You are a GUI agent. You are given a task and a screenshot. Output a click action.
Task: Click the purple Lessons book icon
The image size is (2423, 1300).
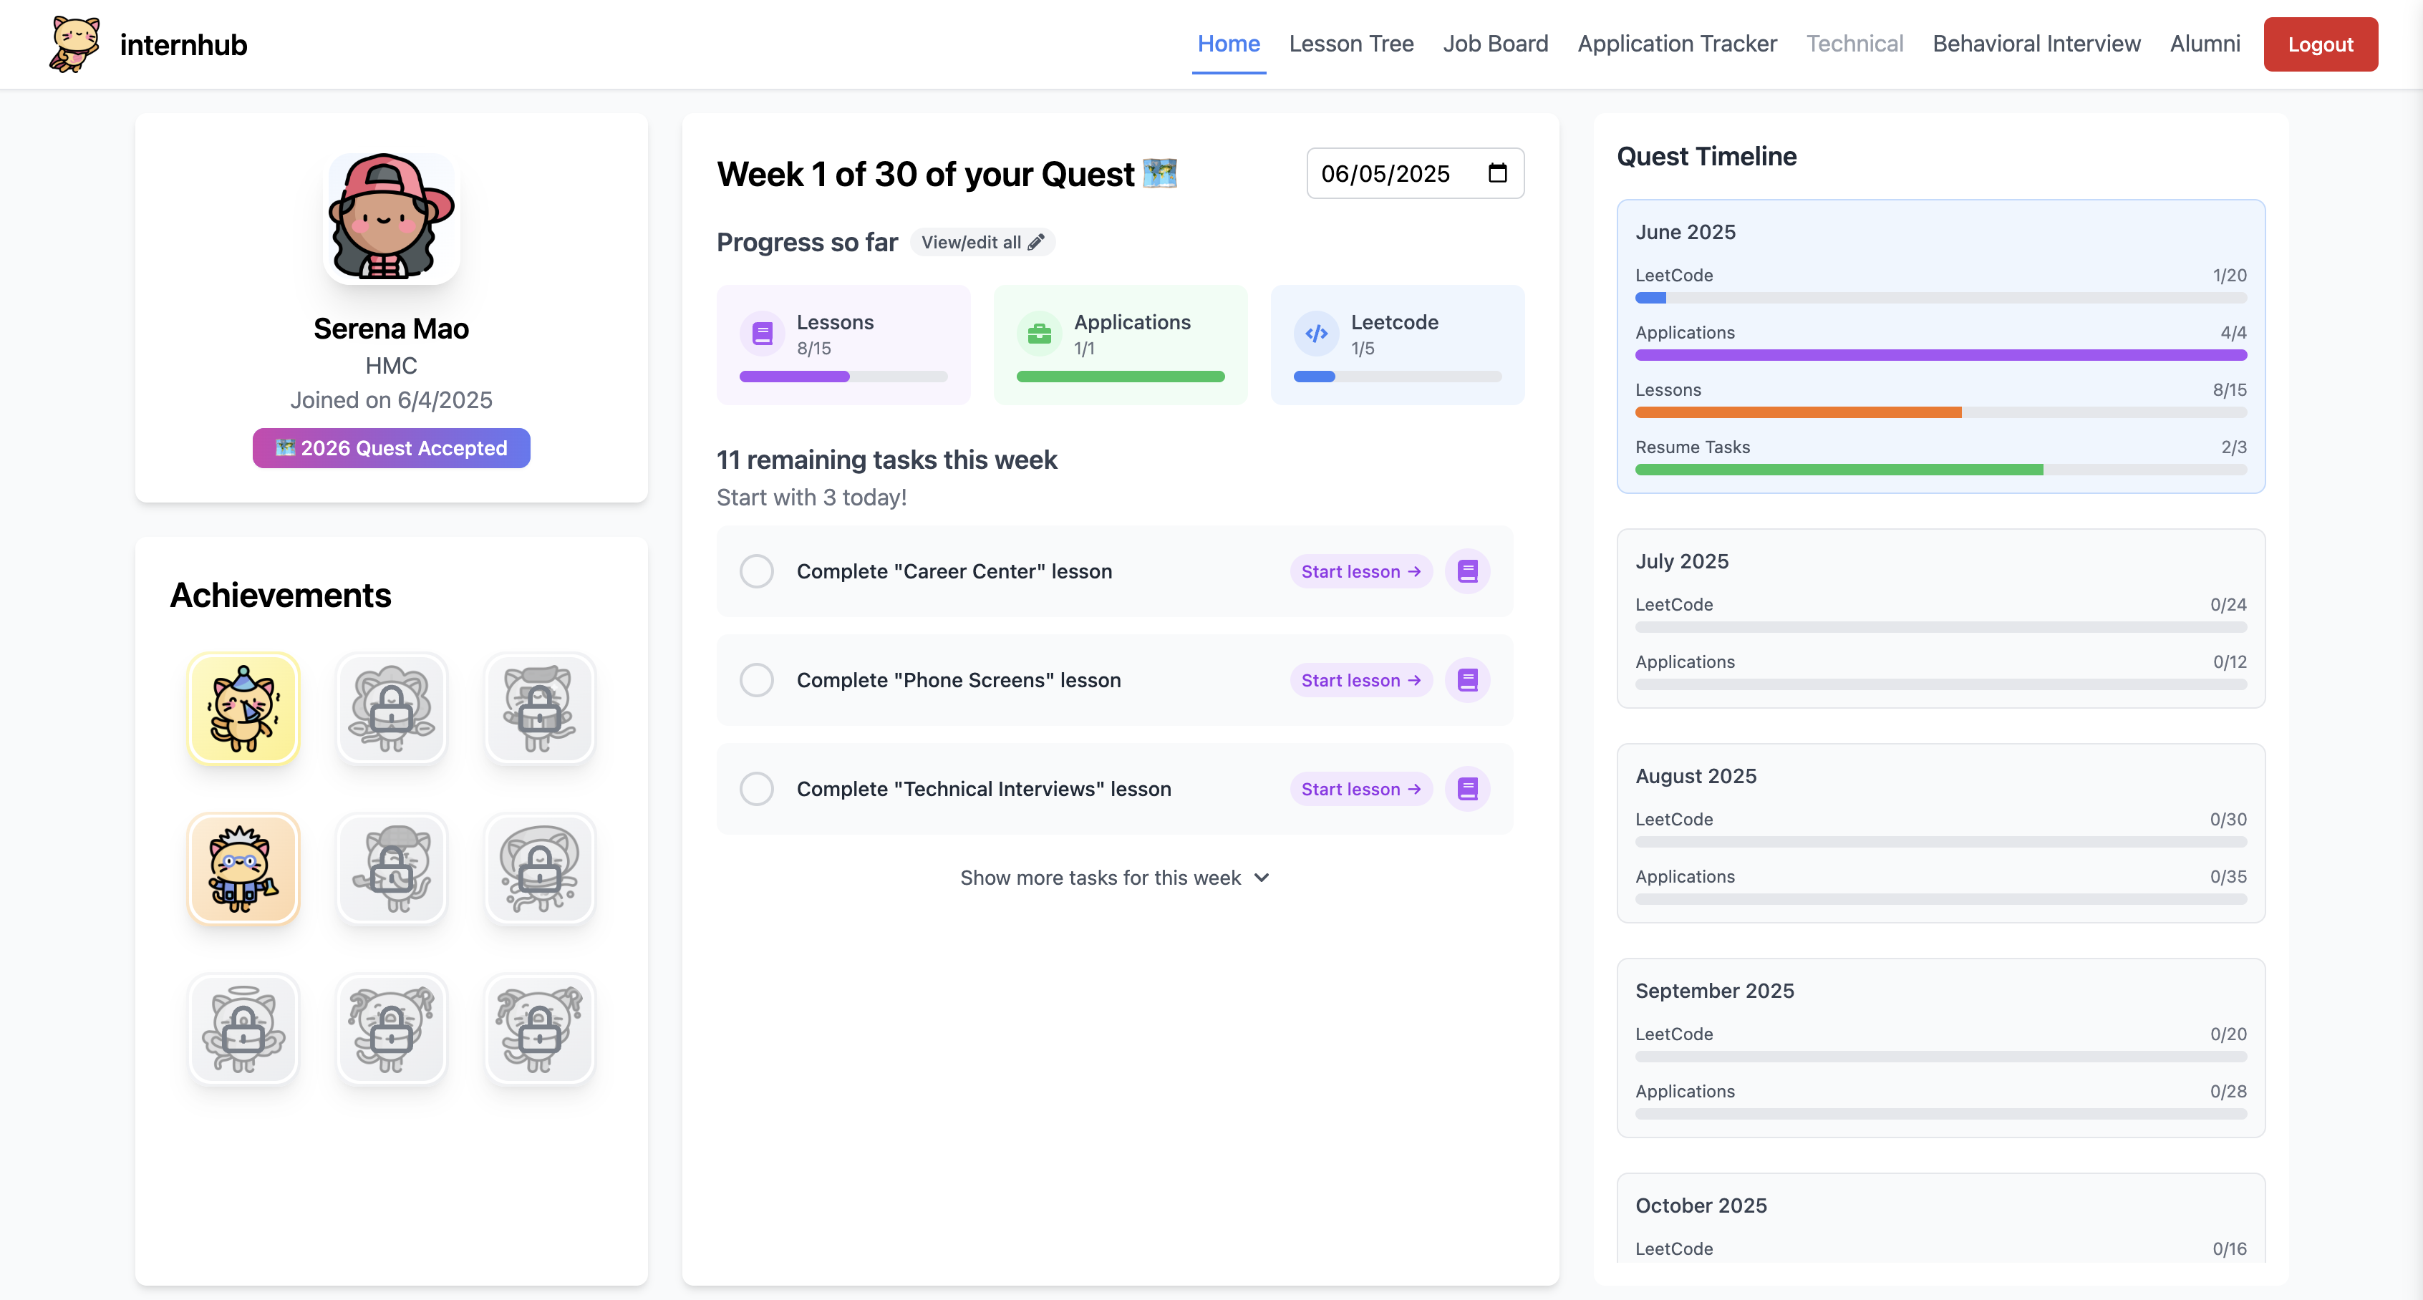pos(762,334)
